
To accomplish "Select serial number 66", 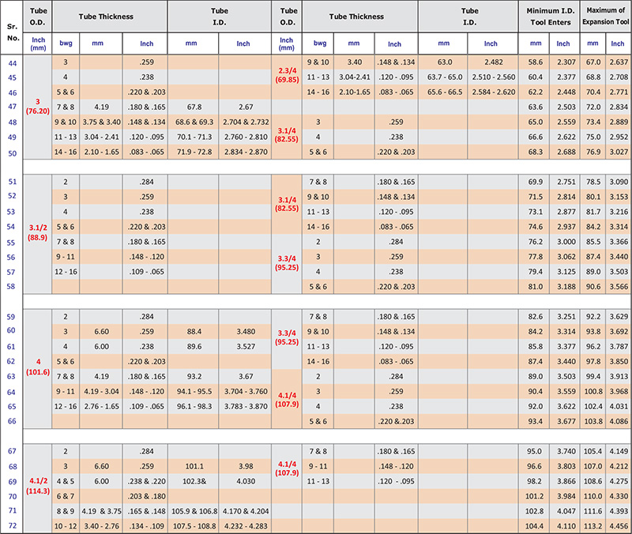I will pyautogui.click(x=12, y=421).
